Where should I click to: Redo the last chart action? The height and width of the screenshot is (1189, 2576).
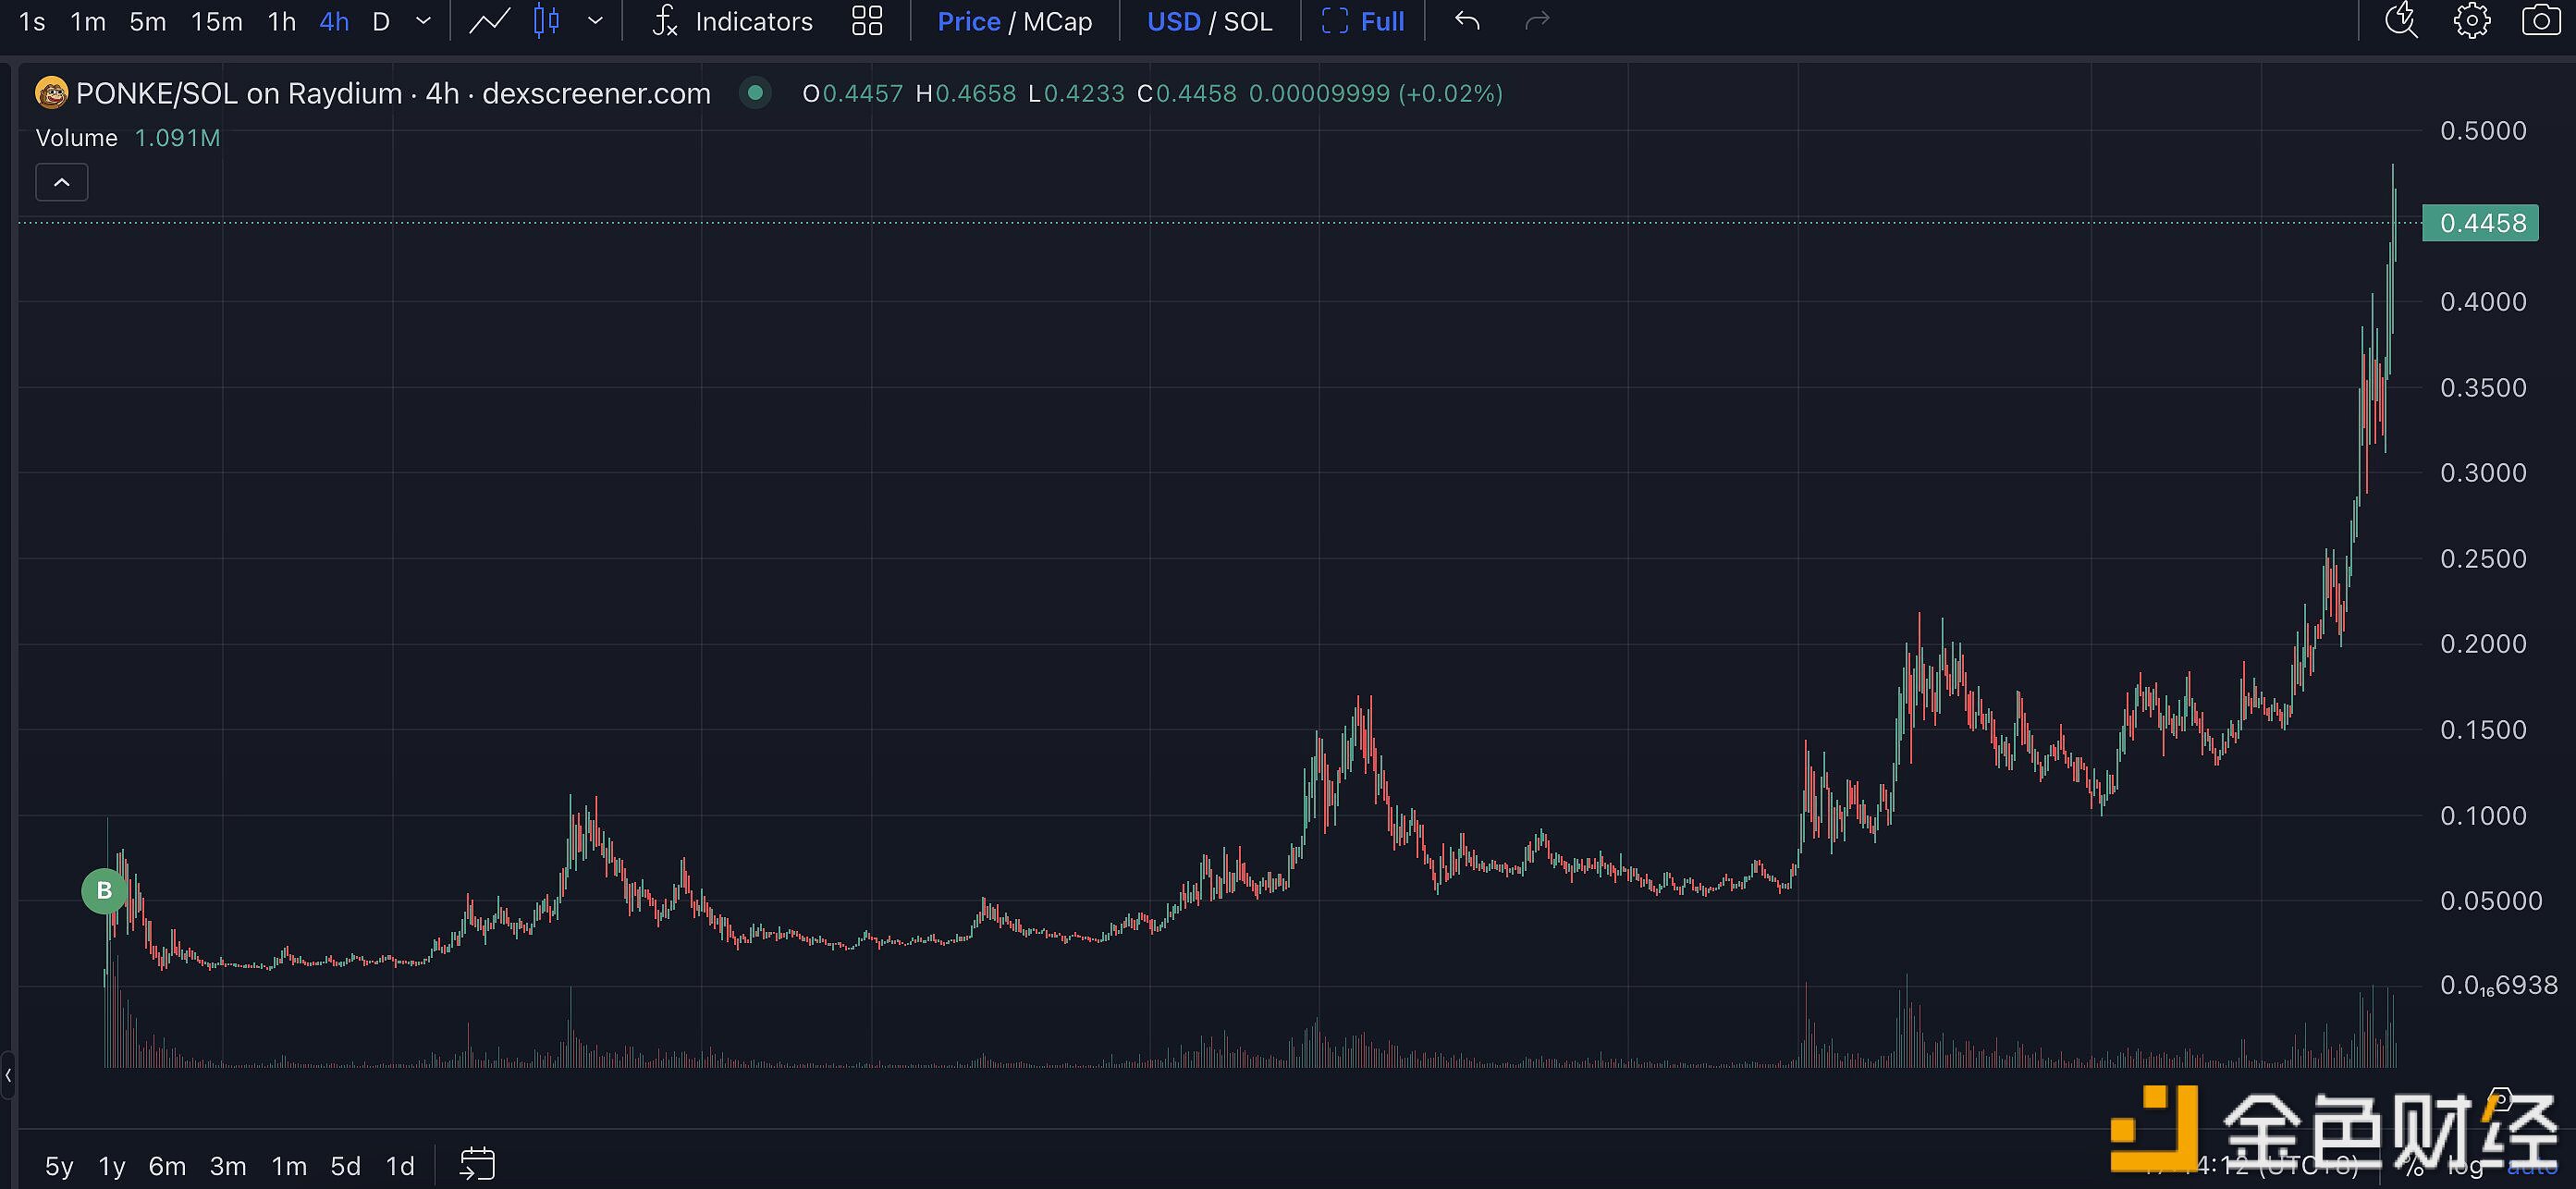tap(1537, 21)
